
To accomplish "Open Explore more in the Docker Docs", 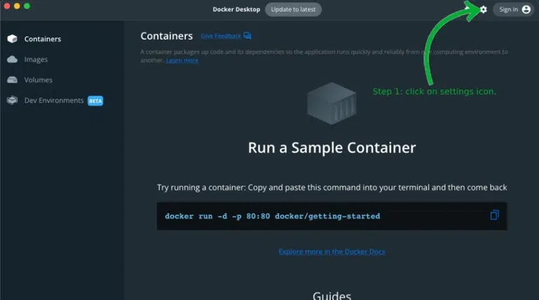I will 332,252.
